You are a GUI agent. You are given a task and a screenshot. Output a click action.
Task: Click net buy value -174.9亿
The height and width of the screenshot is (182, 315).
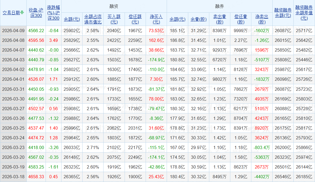156,60
